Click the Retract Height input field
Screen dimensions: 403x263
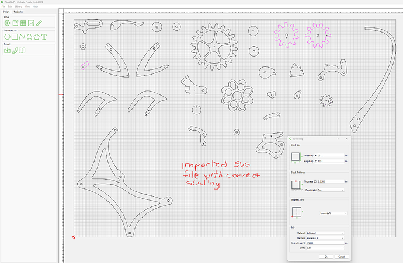pos(325,243)
